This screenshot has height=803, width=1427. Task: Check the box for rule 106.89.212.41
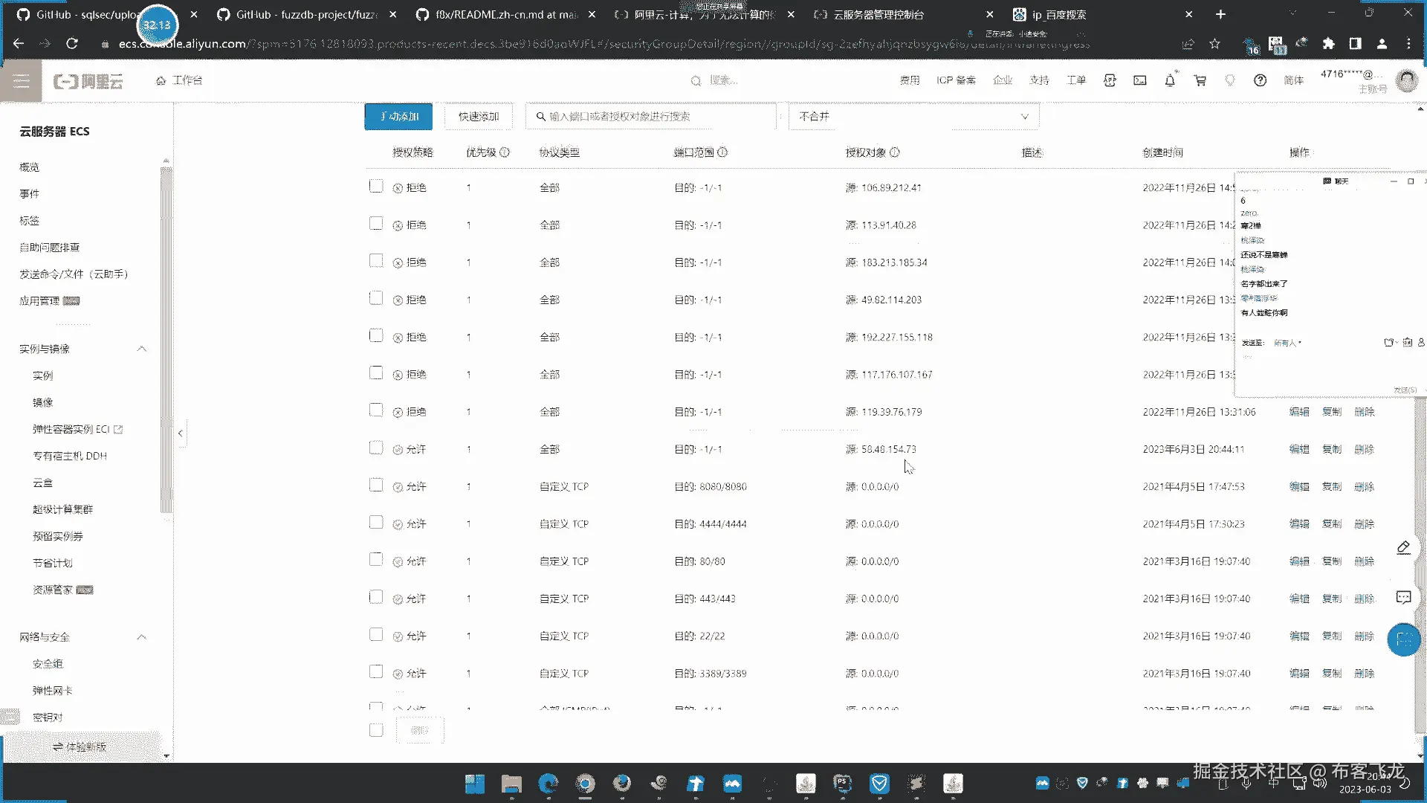376,187
